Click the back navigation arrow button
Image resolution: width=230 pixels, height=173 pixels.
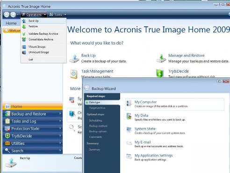tap(7, 15)
